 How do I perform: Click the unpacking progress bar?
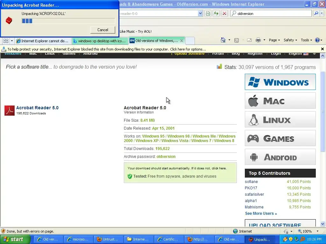[68, 21]
